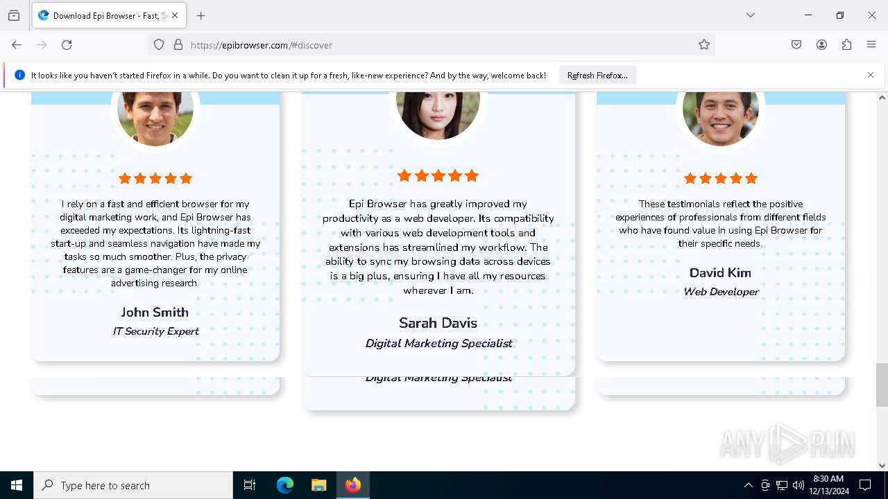Image resolution: width=888 pixels, height=499 pixels.
Task: Open the clock showing 8:30 AM
Action: click(x=828, y=485)
